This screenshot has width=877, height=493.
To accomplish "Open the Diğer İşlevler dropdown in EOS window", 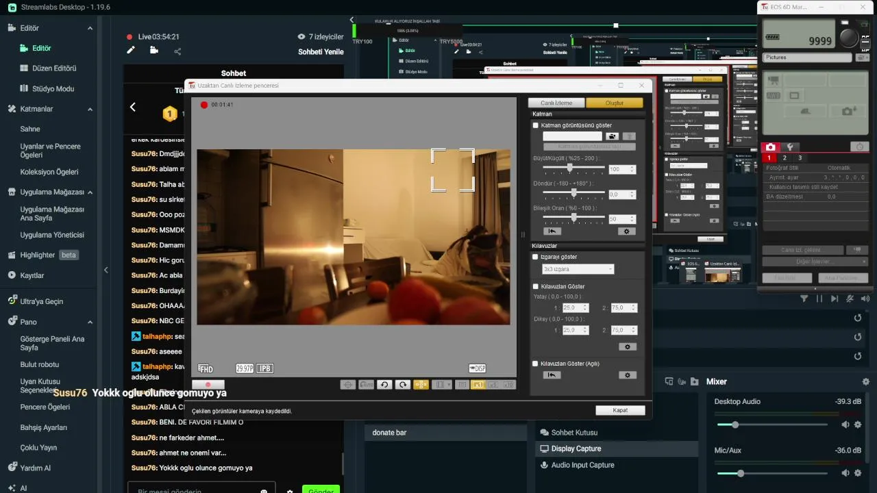I will pyautogui.click(x=815, y=262).
